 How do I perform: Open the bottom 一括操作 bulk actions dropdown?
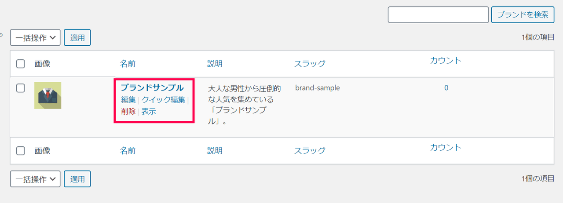click(35, 179)
